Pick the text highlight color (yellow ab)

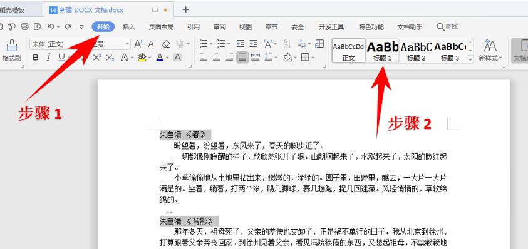pos(142,58)
